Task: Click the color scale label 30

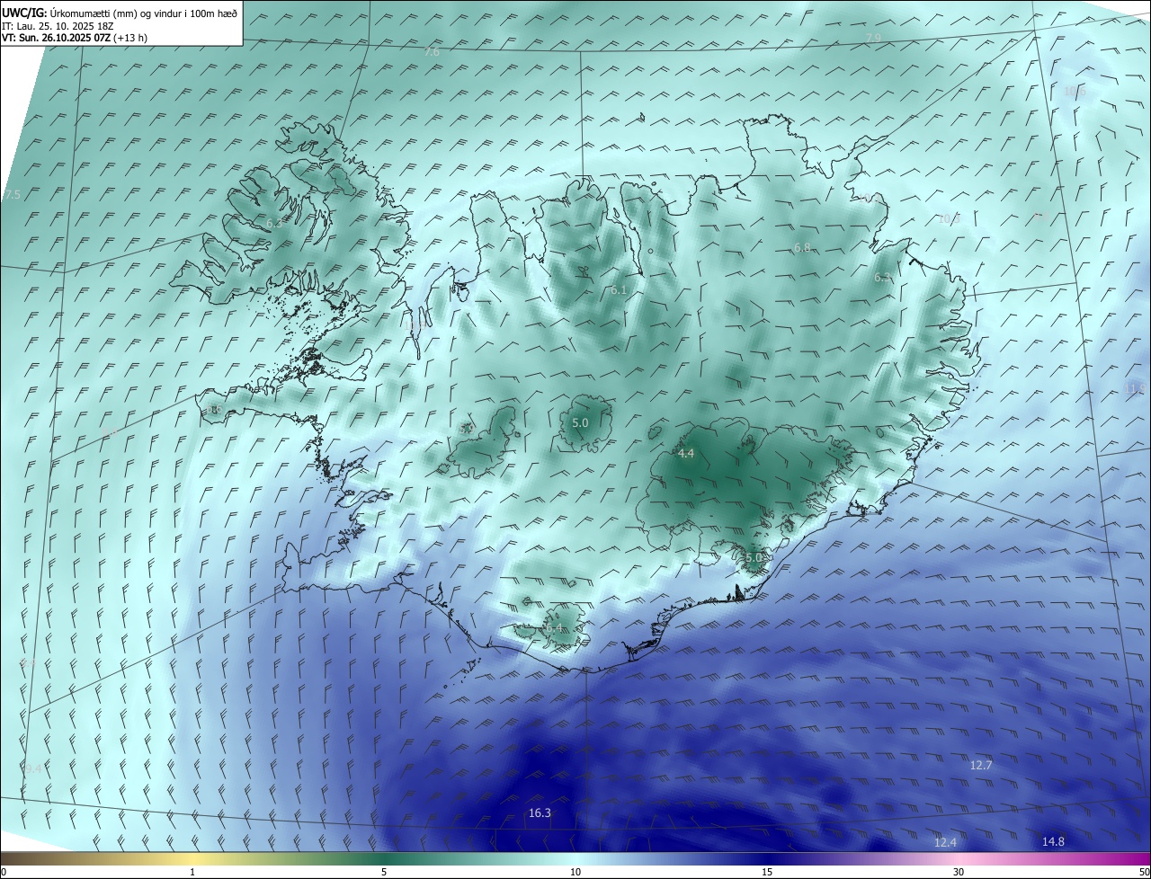Action: (x=959, y=872)
